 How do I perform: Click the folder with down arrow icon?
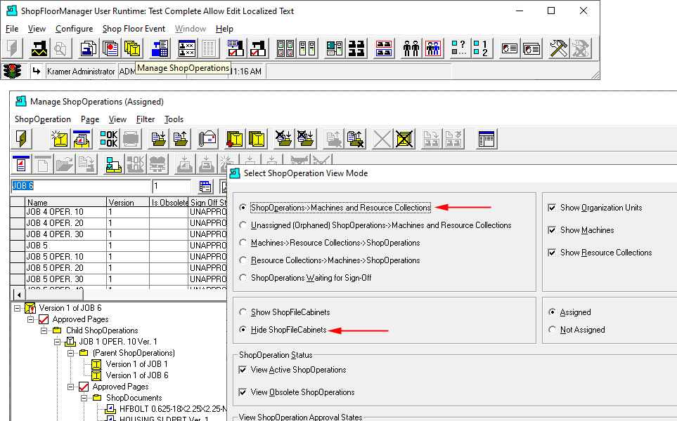159,139
